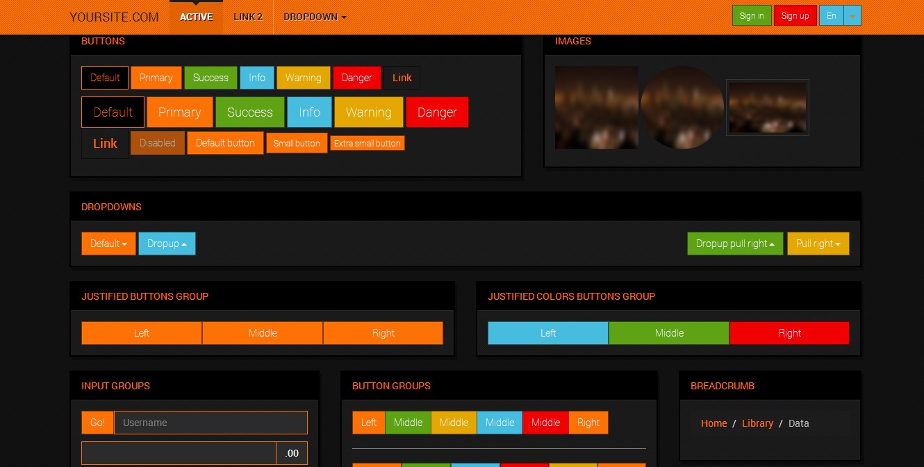Open the "Pull right" dropdown
Viewport: 924px width, 467px height.
click(818, 244)
